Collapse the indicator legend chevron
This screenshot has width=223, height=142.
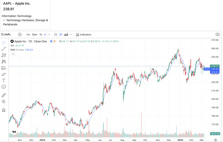tap(13, 54)
